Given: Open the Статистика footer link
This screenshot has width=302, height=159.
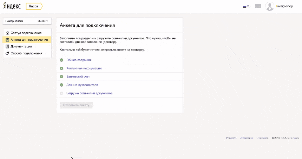Looking at the screenshot, I should pyautogui.click(x=246, y=138).
